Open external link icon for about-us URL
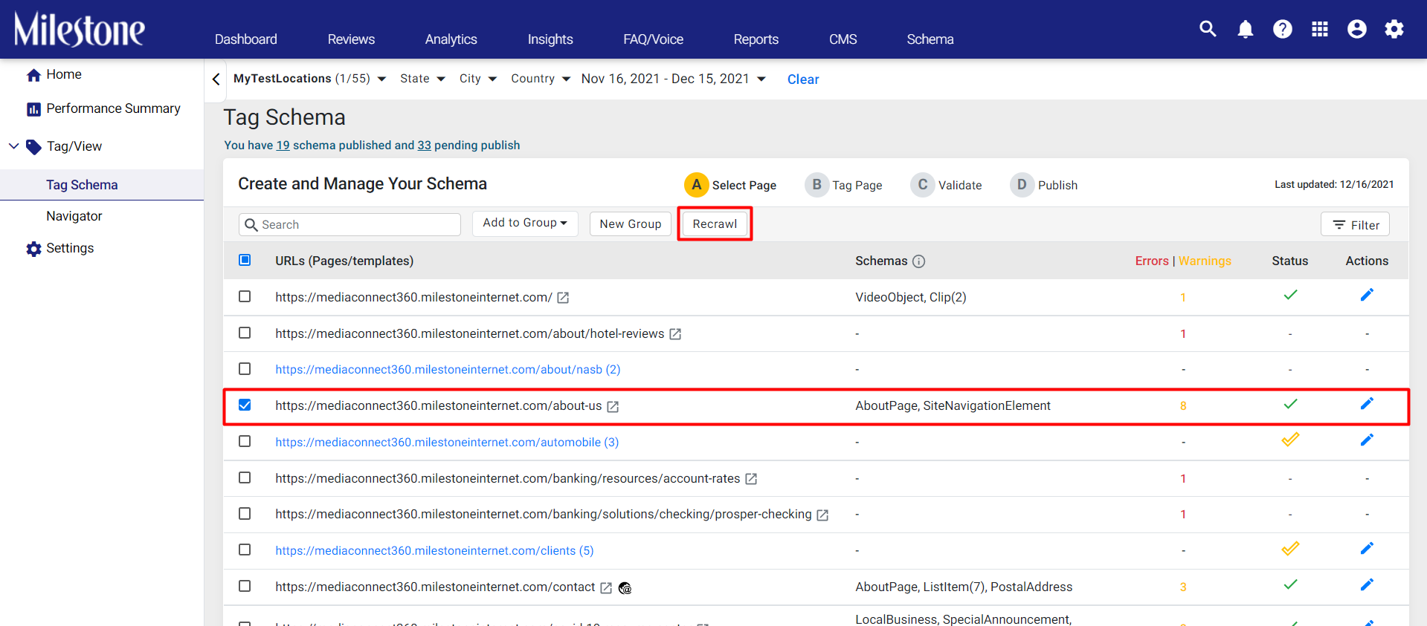Screen dimensions: 1427x626 [x=613, y=407]
